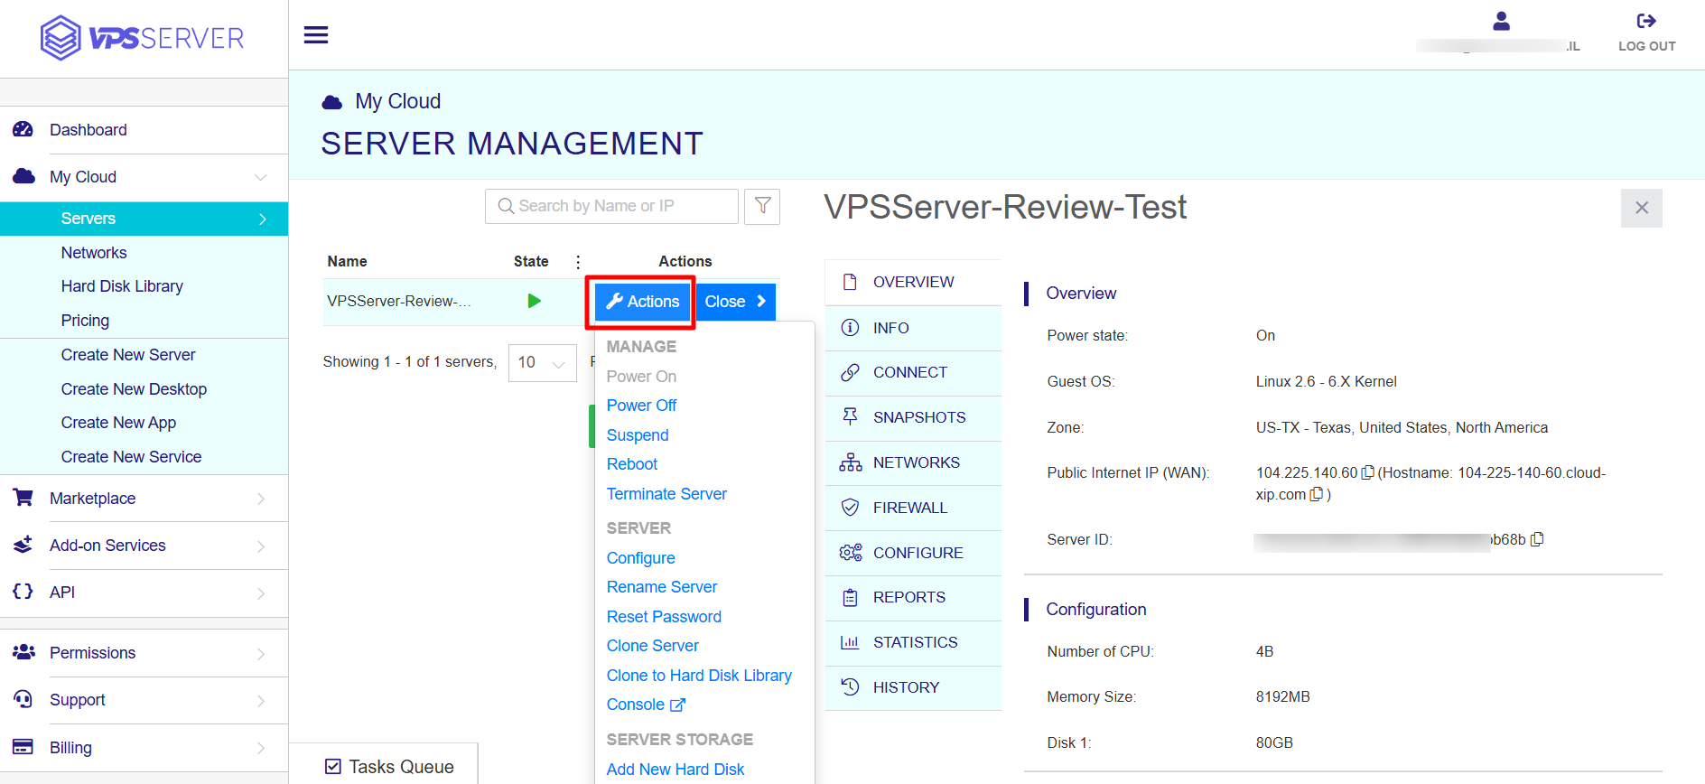The height and width of the screenshot is (784, 1705).
Task: Click the Info circle icon
Action: (850, 327)
